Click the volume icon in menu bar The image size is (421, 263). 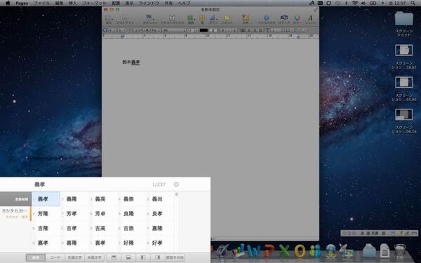coord(363,3)
